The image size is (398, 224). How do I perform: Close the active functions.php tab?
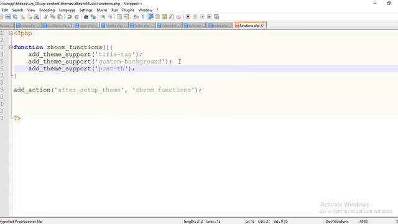(x=262, y=26)
